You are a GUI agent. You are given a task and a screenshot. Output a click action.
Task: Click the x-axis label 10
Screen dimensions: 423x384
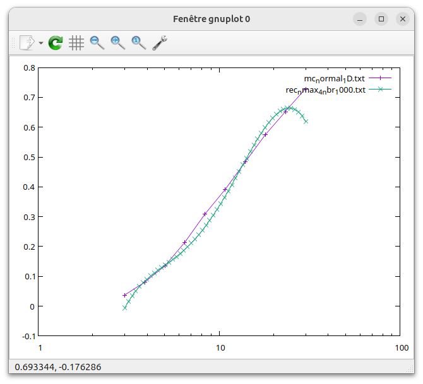[220, 348]
